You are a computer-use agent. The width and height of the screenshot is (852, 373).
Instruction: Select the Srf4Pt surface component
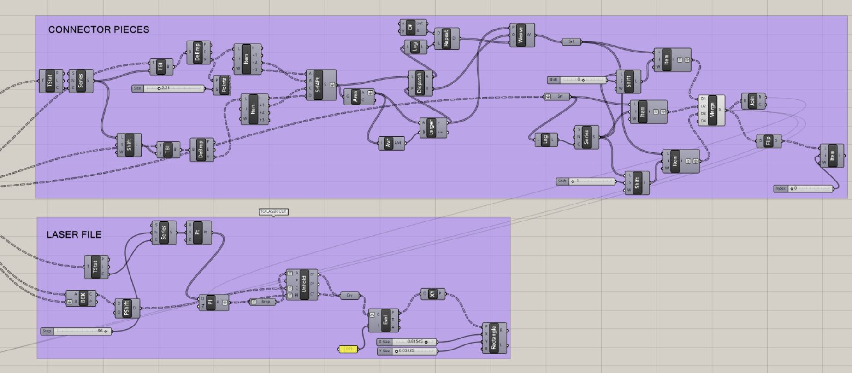point(319,85)
